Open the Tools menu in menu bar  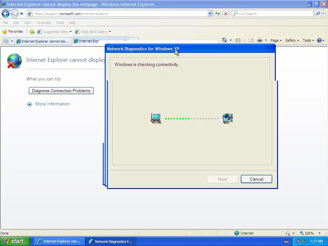[60, 23]
